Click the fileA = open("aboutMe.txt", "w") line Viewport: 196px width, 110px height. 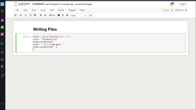click(52, 37)
